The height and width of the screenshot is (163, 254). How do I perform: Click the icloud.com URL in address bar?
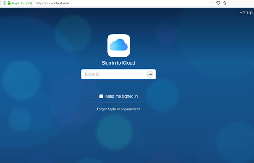click(x=52, y=3)
